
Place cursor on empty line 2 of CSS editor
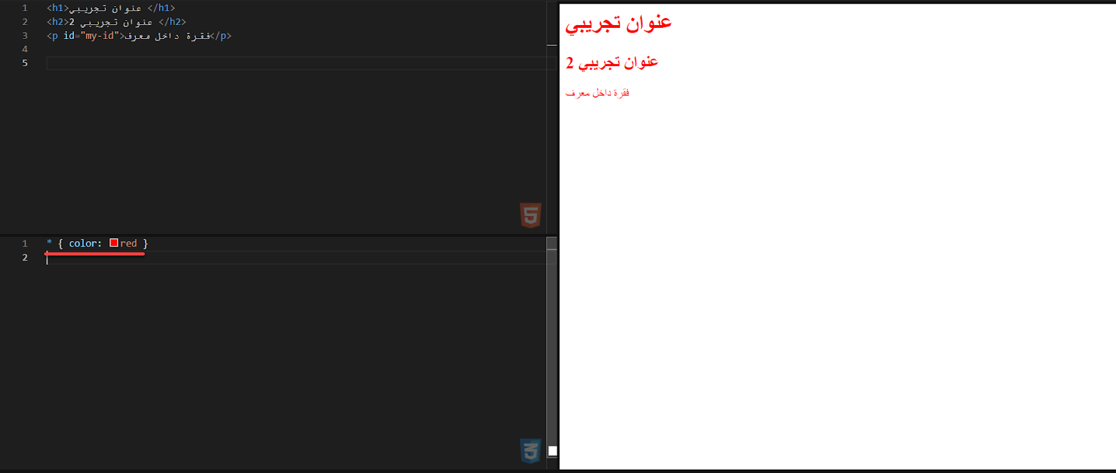click(296, 257)
